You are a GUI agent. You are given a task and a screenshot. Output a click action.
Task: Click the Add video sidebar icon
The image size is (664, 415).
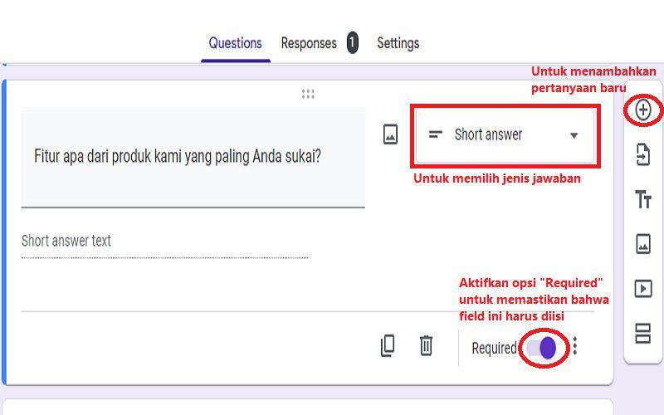pyautogui.click(x=642, y=289)
